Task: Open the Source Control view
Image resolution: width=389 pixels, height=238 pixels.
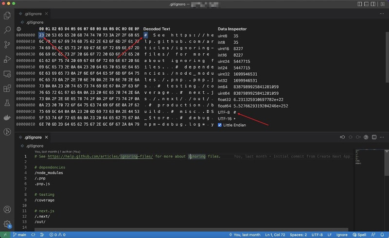Action: pyautogui.click(x=7, y=45)
